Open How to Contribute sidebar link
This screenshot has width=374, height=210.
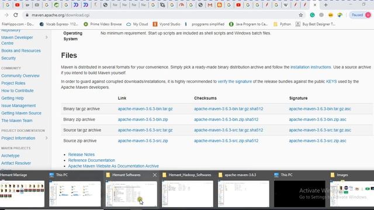[x=18, y=91]
